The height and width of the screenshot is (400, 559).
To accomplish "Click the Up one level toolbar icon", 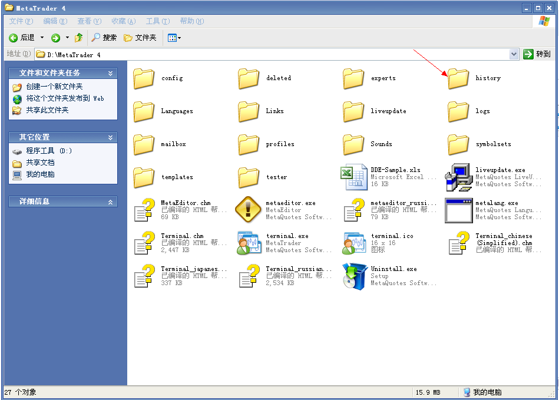I will [x=79, y=38].
